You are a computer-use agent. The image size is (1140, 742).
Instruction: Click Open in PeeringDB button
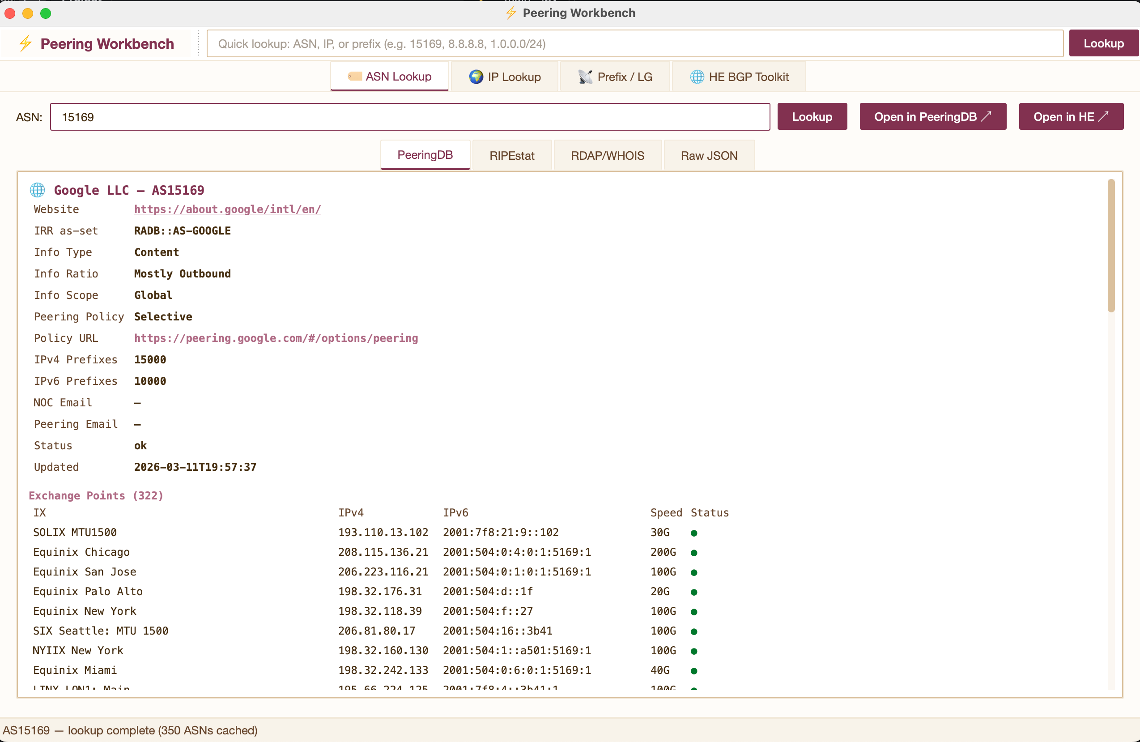[x=932, y=116]
